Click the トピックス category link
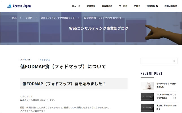The image size is (182, 113). [x=45, y=60]
